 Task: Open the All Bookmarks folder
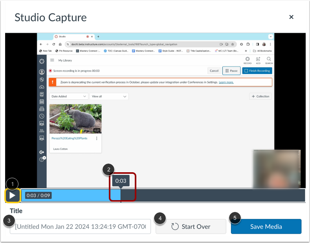[x=262, y=51]
